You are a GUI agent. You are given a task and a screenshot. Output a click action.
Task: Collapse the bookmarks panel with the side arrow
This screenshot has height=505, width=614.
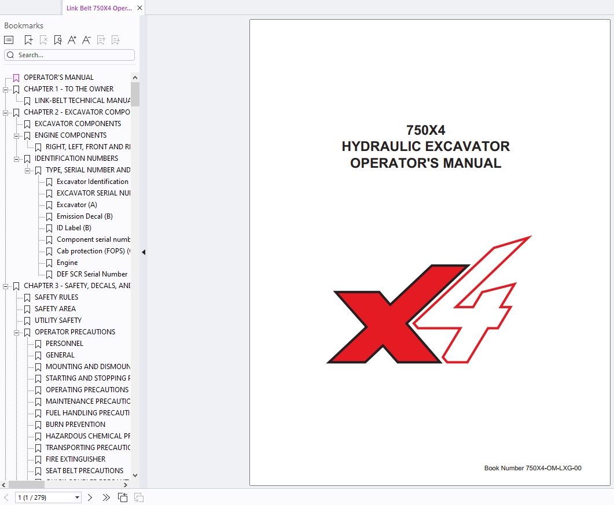144,252
